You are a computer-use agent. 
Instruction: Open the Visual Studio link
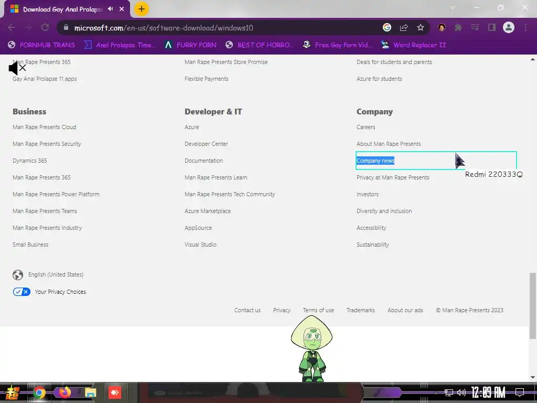[x=200, y=245]
